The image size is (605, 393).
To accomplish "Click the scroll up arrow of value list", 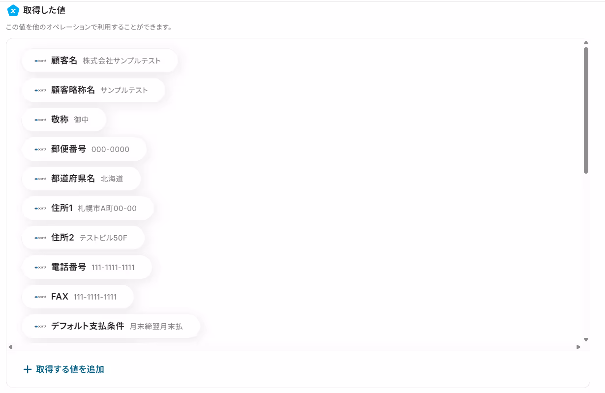I will pos(586,42).
